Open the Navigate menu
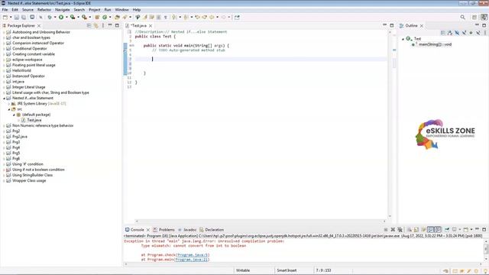The height and width of the screenshot is (275, 489). [63, 10]
